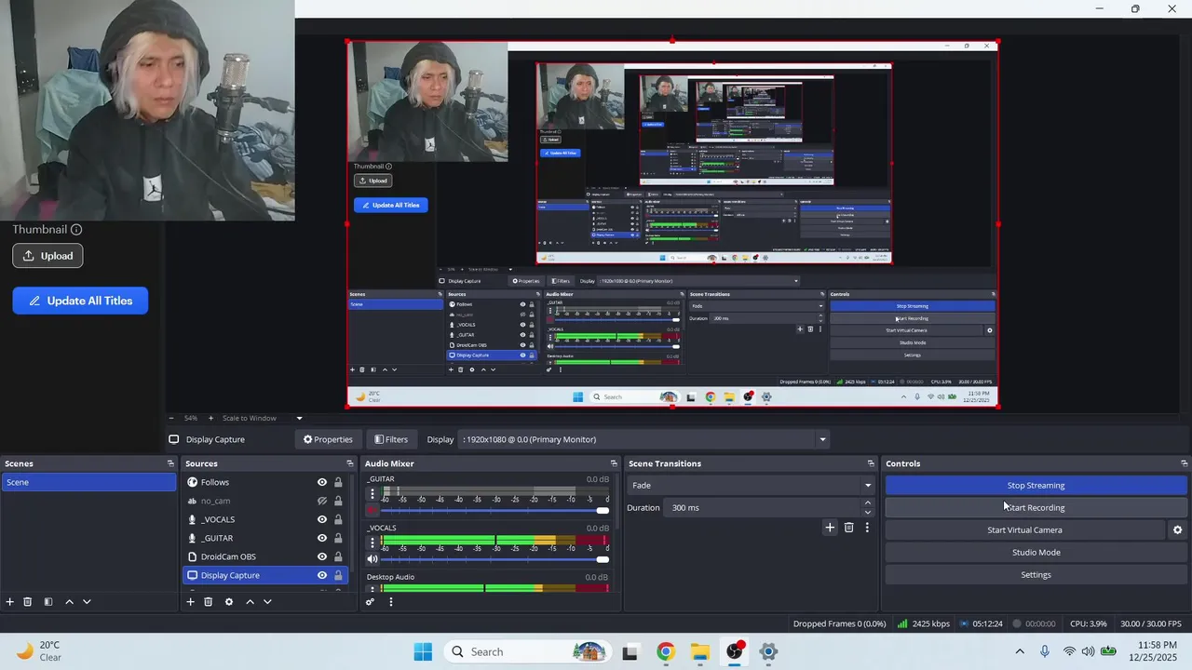Remove selected scene with trash icon

pyautogui.click(x=28, y=602)
